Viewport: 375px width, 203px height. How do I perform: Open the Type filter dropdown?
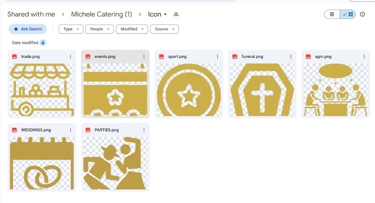pos(71,29)
